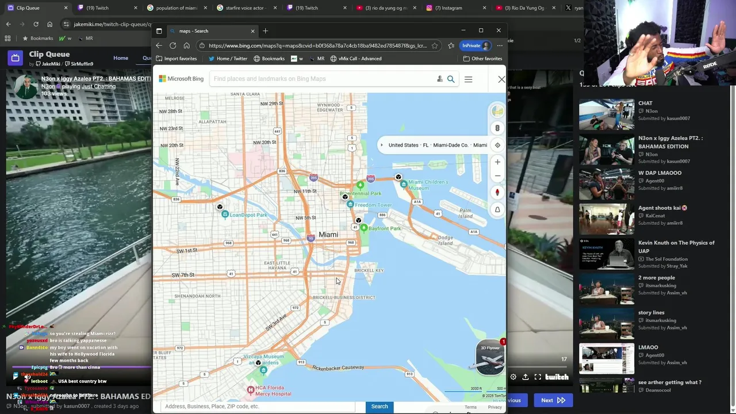Image resolution: width=736 pixels, height=414 pixels.
Task: Open the Terms link
Action: pos(470,407)
